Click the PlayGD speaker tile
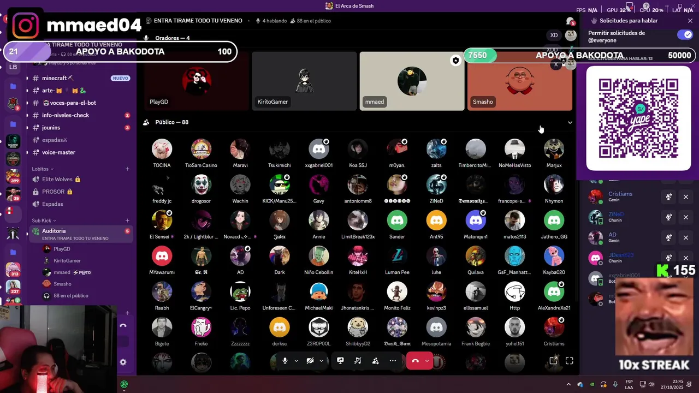The image size is (699, 393). pos(196,81)
